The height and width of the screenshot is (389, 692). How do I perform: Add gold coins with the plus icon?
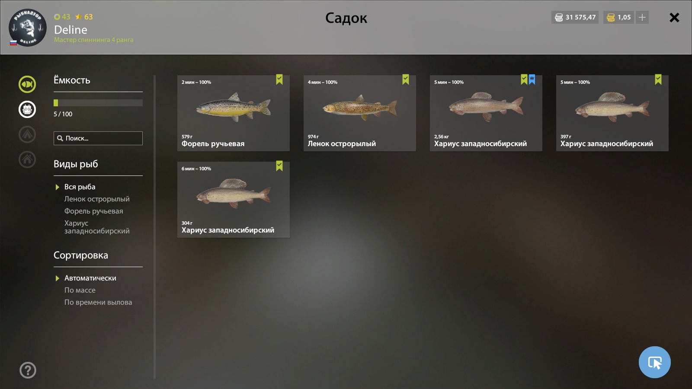click(642, 17)
